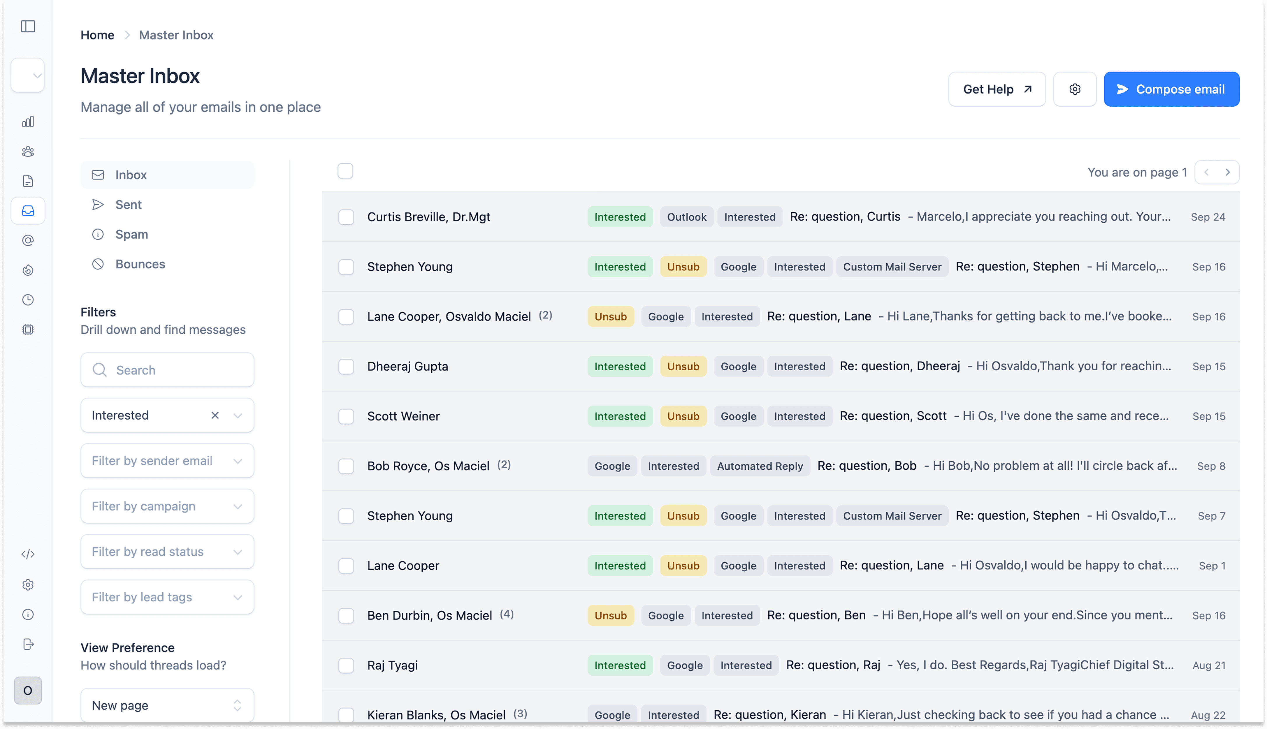1267x729 pixels.
Task: Click the gear icon beside Get Help
Action: pyautogui.click(x=1074, y=89)
